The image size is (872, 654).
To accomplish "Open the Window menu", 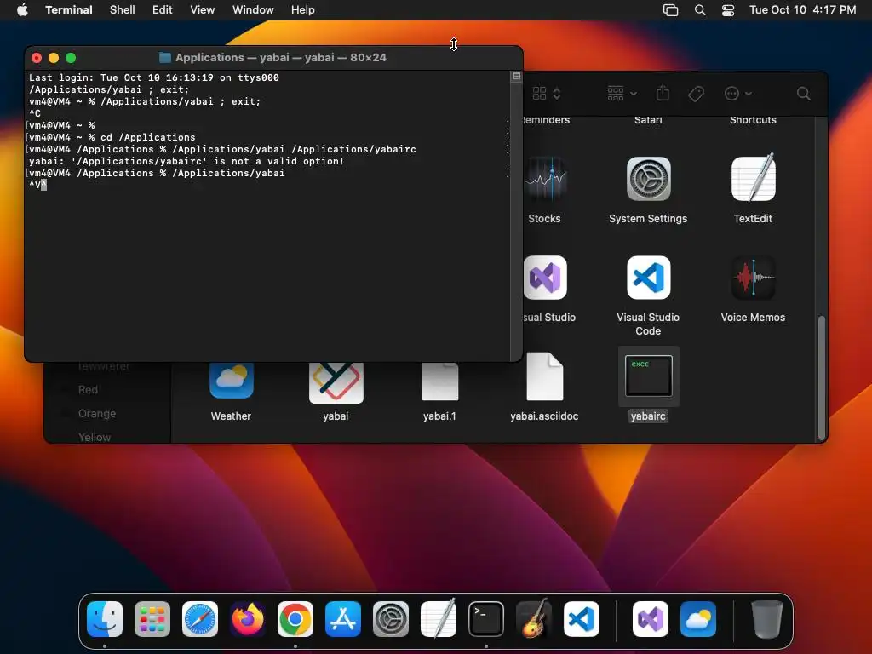I will point(253,10).
